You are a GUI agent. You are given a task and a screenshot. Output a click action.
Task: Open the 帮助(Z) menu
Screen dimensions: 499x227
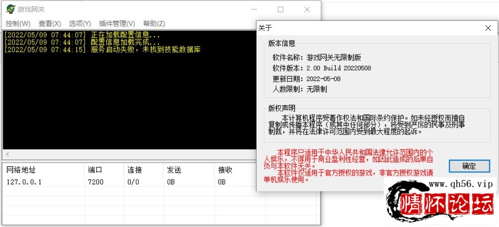[x=154, y=24]
